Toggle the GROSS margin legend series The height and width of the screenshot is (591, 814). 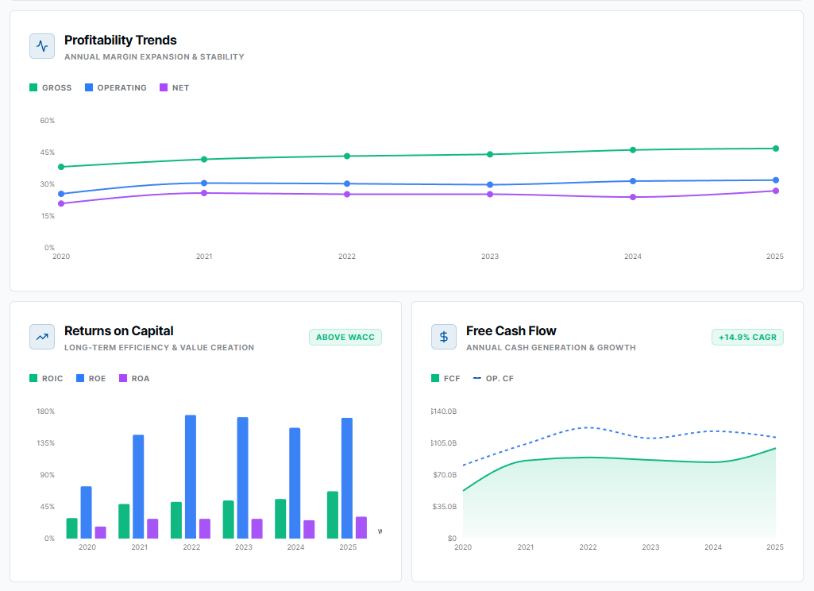point(51,87)
